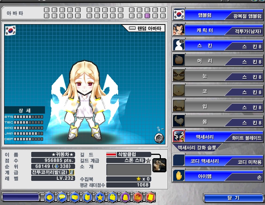Click the 입 category row label
Image resolution: width=265 pixels, height=205 pixels.
pyautogui.click(x=205, y=106)
